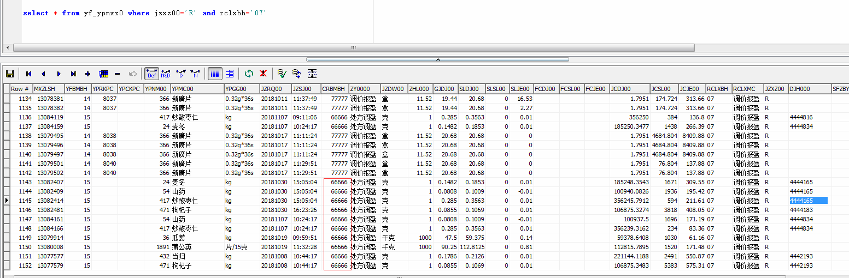Click JCDJ00 value 356245.7912
The image size is (849, 278).
tap(631, 201)
